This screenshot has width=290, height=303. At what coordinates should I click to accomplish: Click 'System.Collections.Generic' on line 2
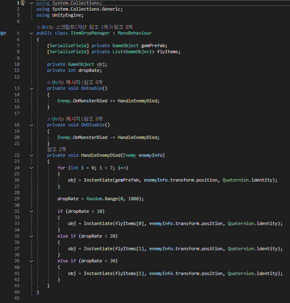tap(86, 9)
